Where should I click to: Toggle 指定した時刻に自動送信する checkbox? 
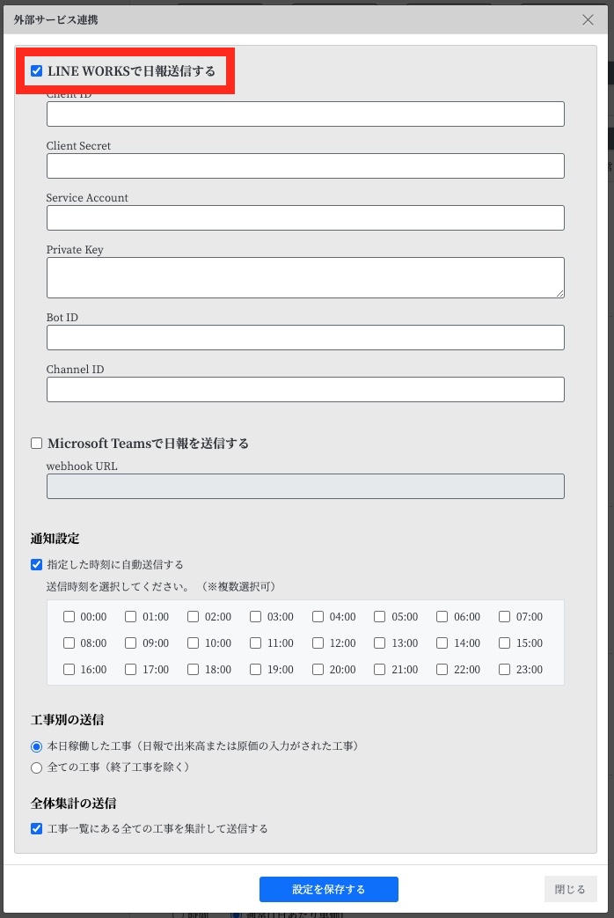[x=36, y=564]
